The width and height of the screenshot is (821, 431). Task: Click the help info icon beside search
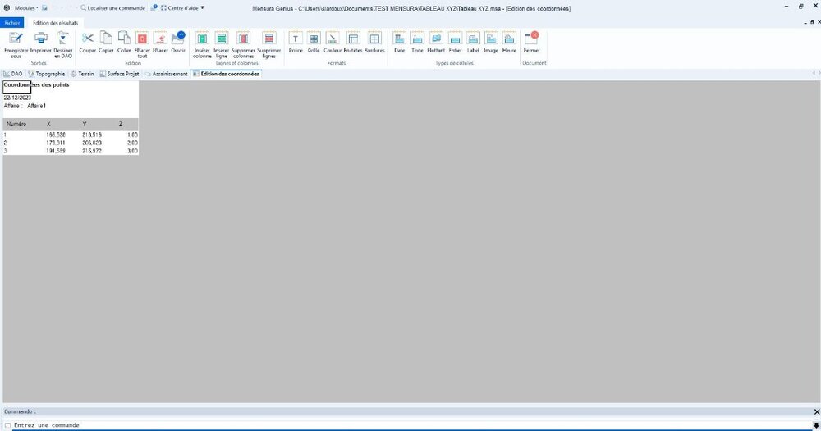click(154, 8)
